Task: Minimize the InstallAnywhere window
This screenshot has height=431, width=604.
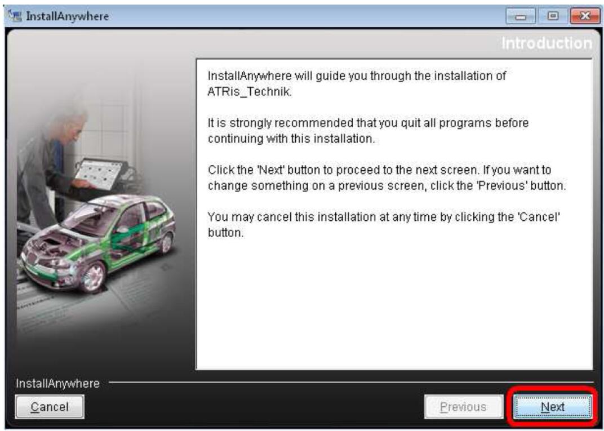Action: 521,16
